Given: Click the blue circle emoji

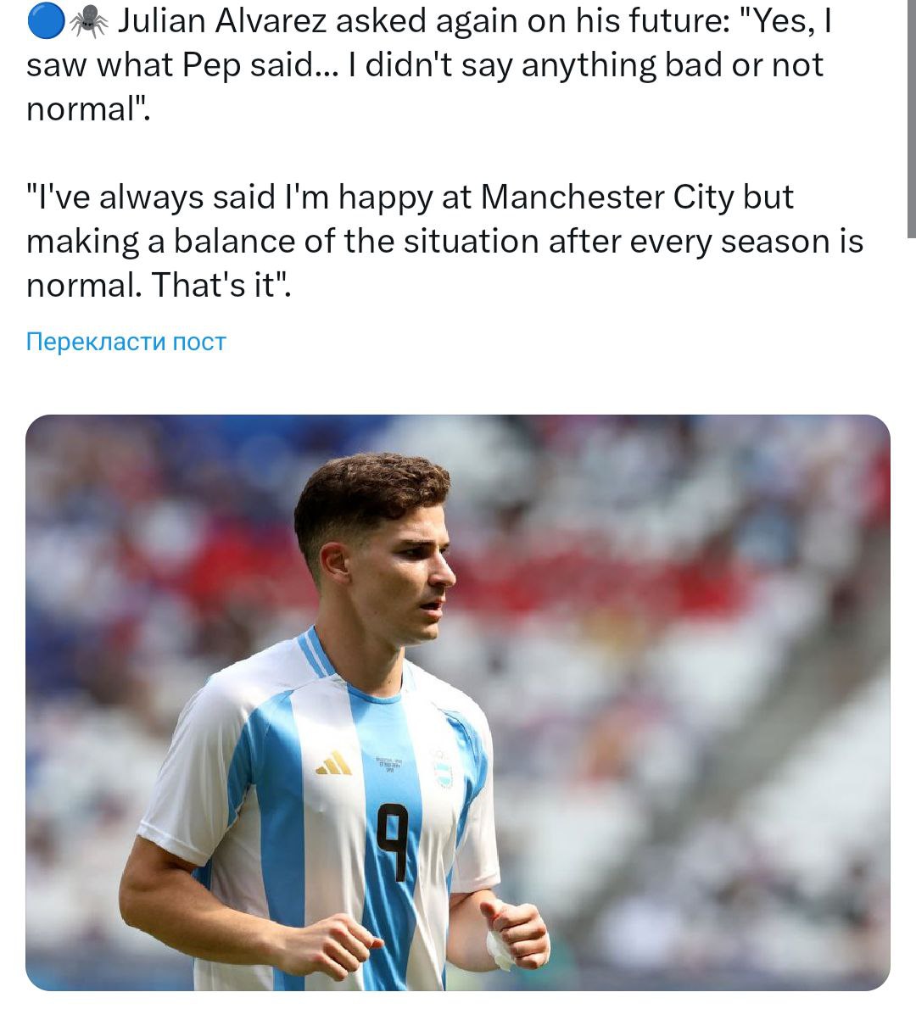Looking at the screenshot, I should [46, 22].
